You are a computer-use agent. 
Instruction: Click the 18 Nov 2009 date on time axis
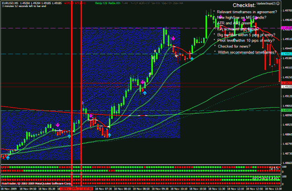(9, 189)
